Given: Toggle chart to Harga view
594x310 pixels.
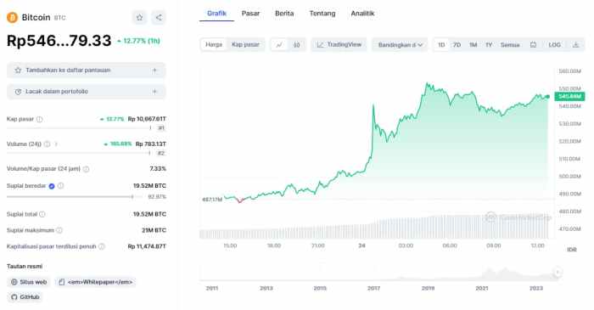Looking at the screenshot, I should tap(214, 45).
